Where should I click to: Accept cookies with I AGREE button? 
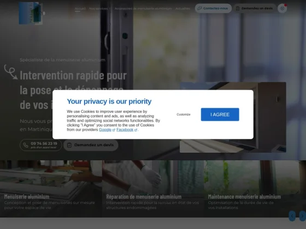coord(220,114)
